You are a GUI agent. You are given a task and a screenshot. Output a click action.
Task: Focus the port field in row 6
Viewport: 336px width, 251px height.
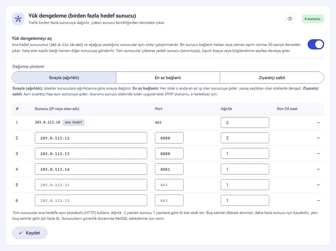tap(169, 200)
